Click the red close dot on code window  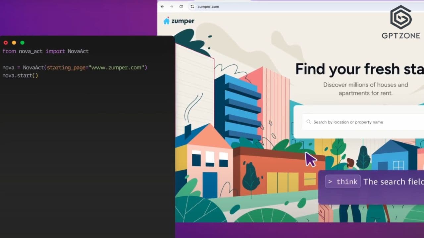pos(6,43)
